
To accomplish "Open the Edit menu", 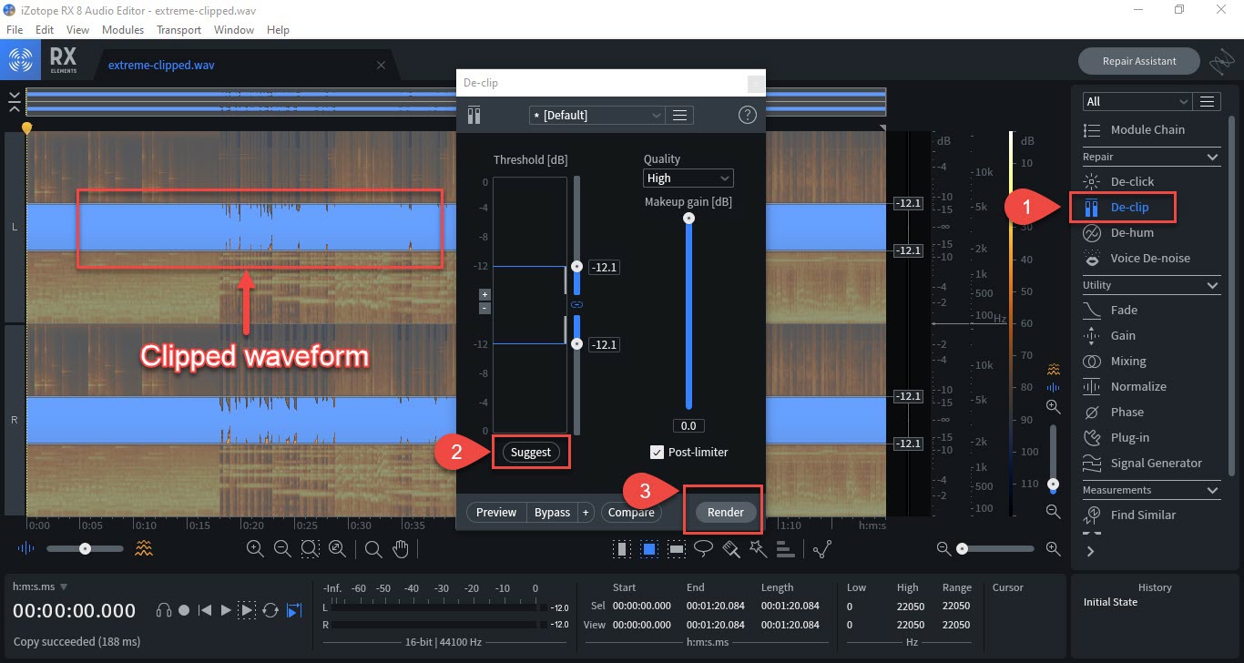I will pos(45,29).
